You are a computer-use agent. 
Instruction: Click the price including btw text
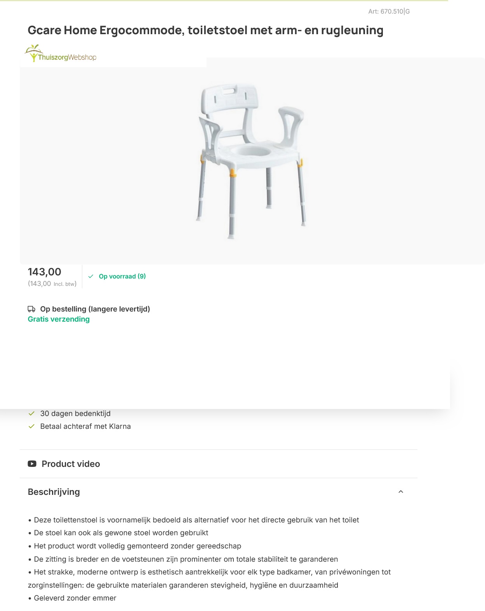(x=52, y=284)
